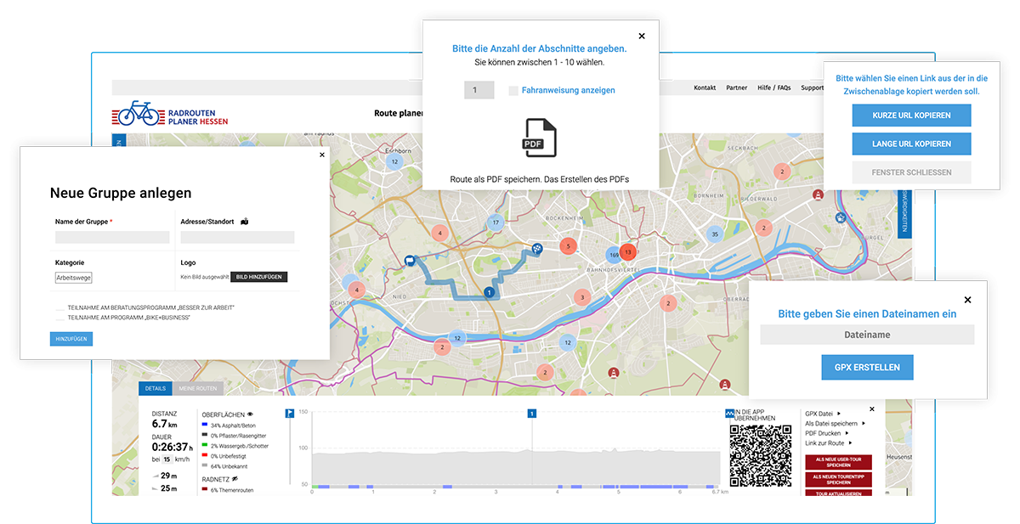Click the blue cluster marker labeled 169
The height and width of the screenshot is (524, 1020).
tap(614, 254)
